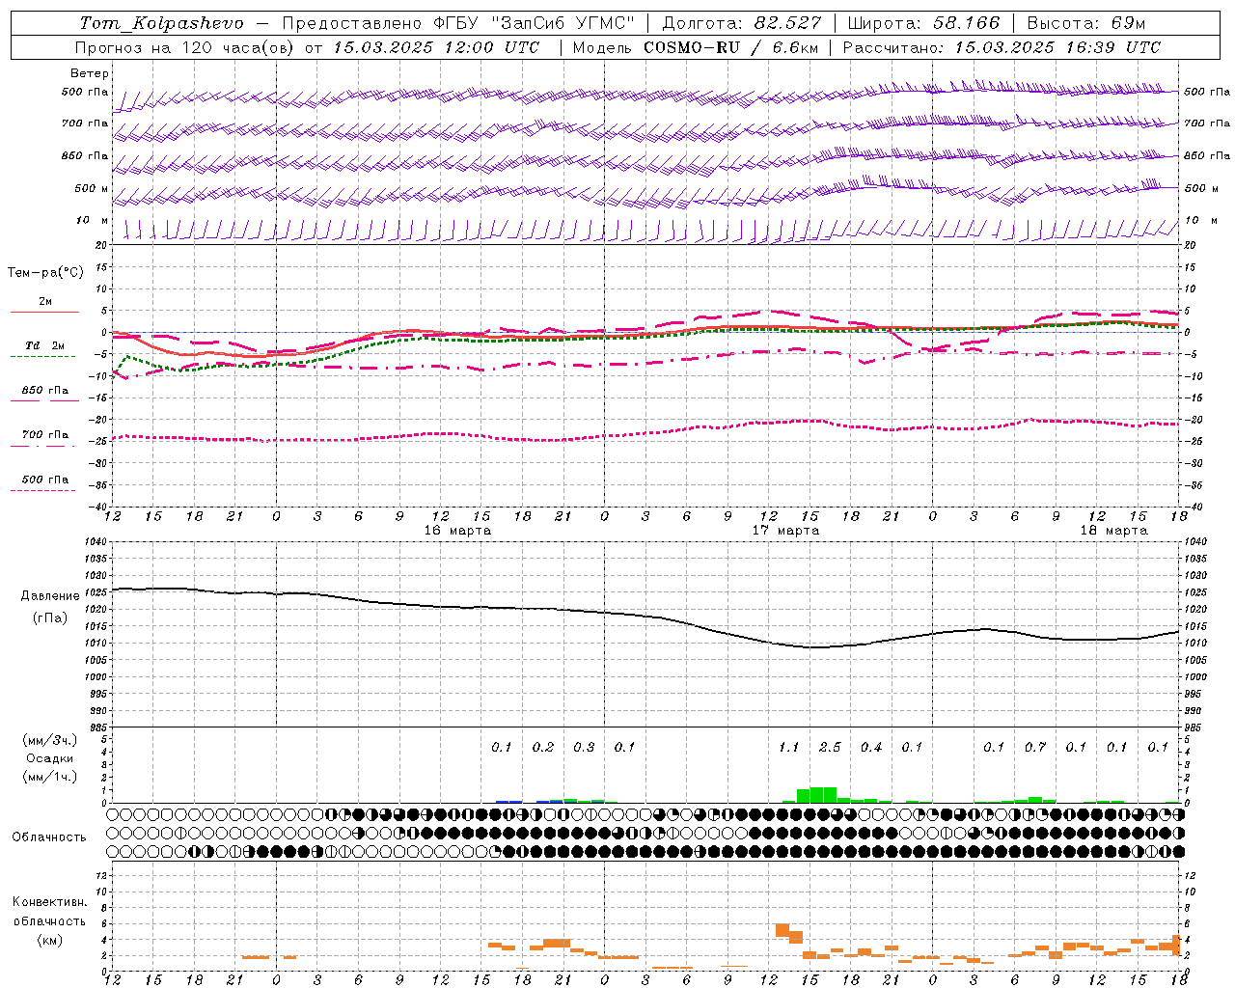This screenshot has width=1235, height=988.
Task: Click the 500 гПа temperature legend entry
Action: point(45,480)
